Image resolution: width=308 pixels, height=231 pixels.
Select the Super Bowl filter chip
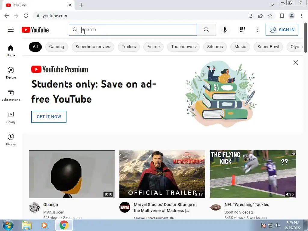coord(268,47)
